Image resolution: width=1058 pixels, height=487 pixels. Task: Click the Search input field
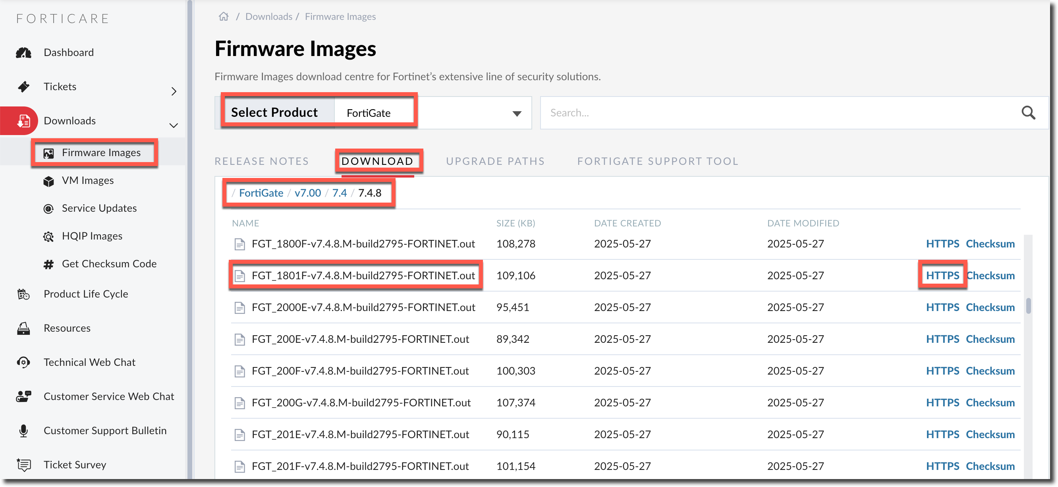click(780, 113)
